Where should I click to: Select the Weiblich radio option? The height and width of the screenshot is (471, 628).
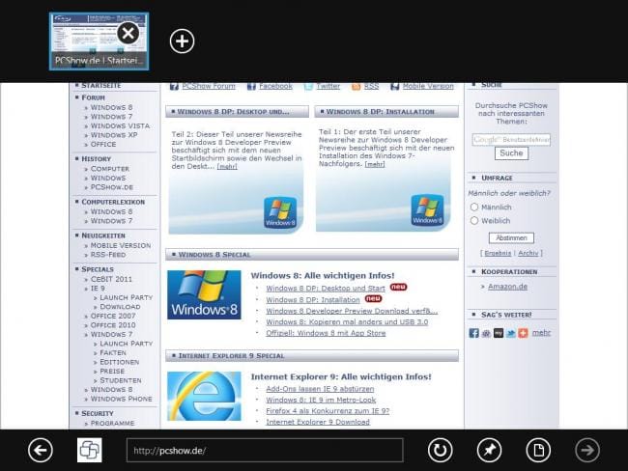pos(474,220)
